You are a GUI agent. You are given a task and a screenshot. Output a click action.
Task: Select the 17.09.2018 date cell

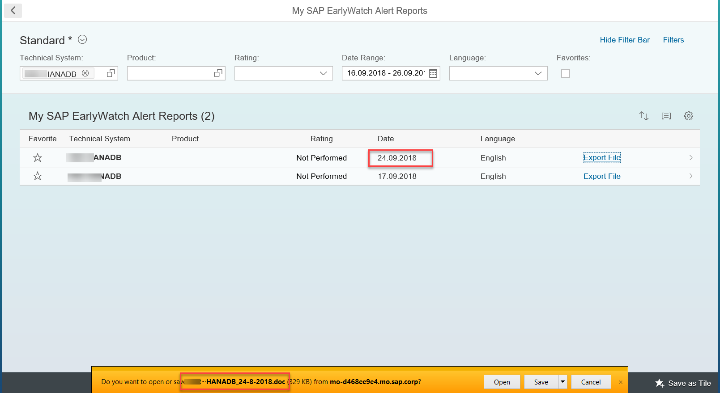coord(397,176)
